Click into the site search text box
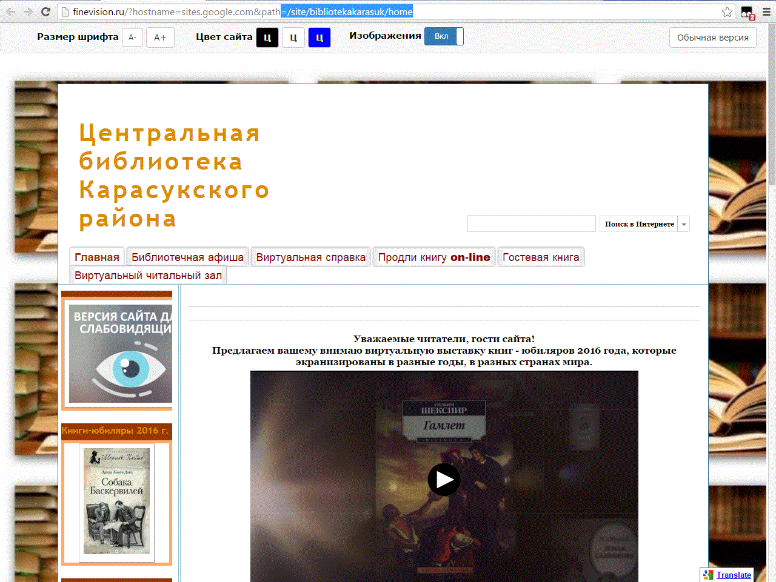Image resolution: width=776 pixels, height=582 pixels. pos(531,224)
